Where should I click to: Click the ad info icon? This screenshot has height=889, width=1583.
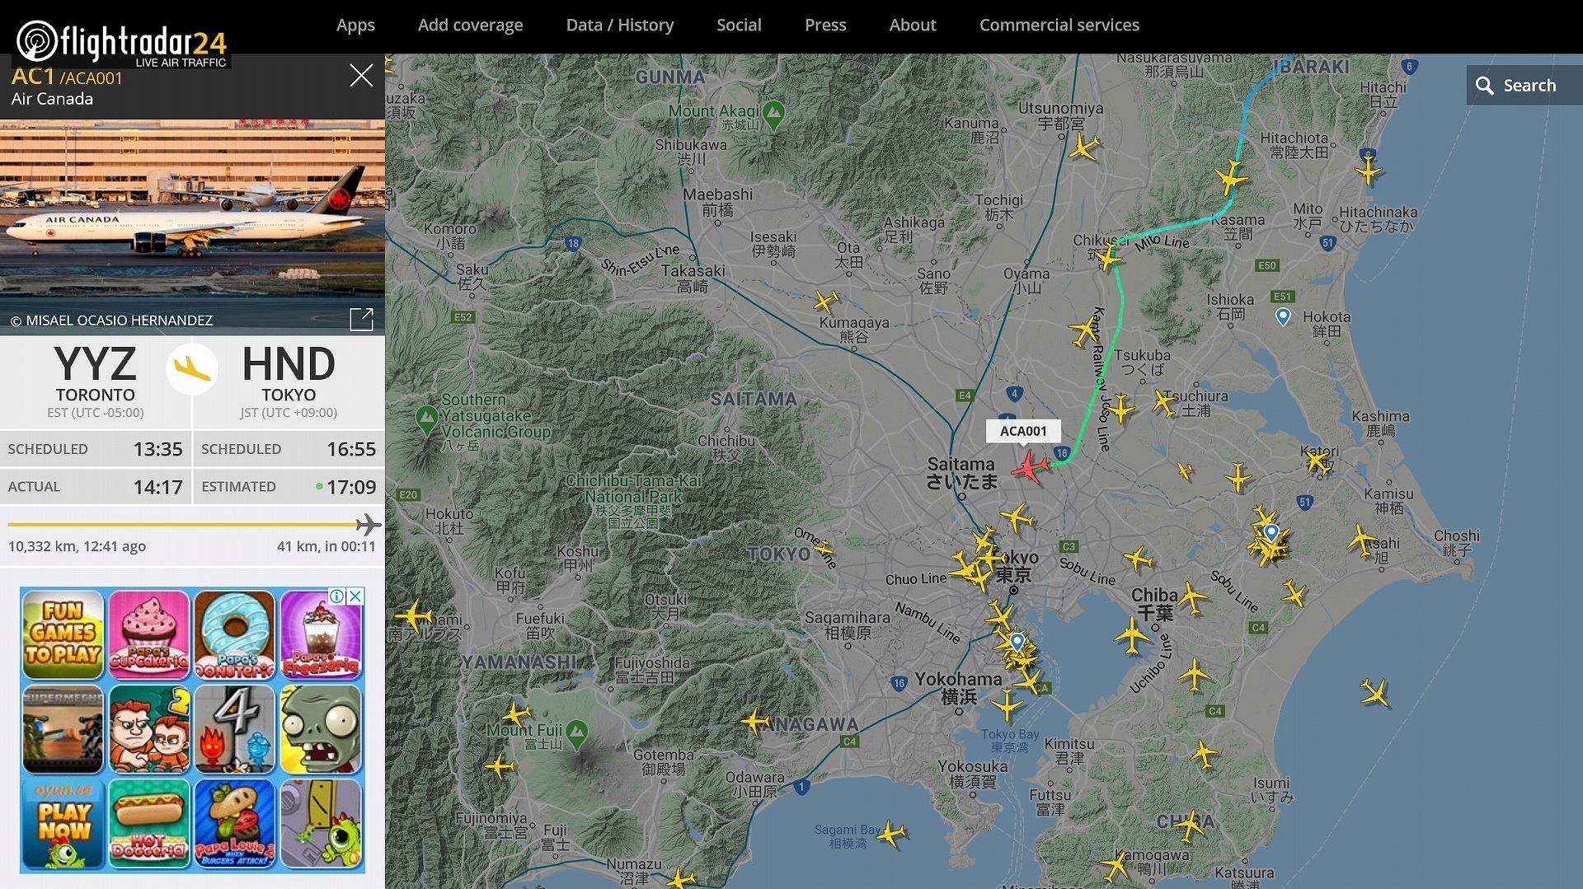coord(336,596)
